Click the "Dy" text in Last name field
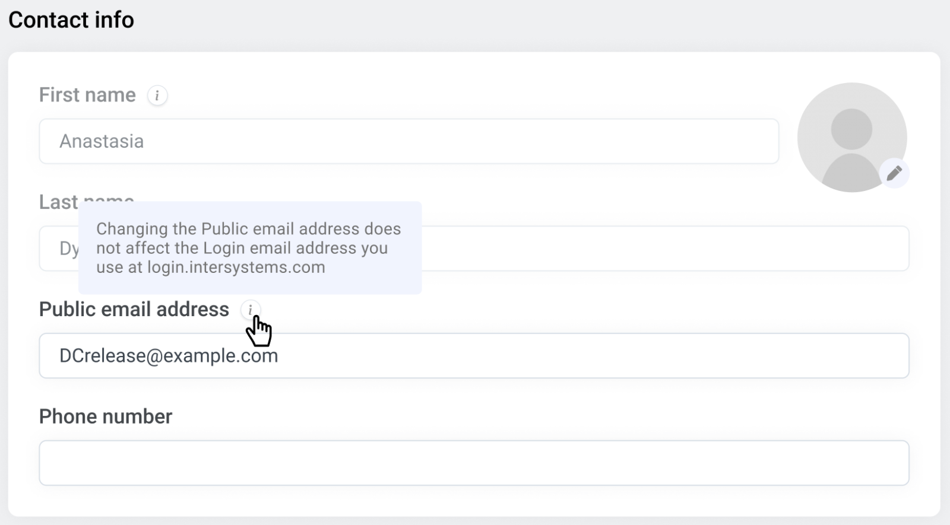Viewport: 950px width, 525px height. [68, 249]
